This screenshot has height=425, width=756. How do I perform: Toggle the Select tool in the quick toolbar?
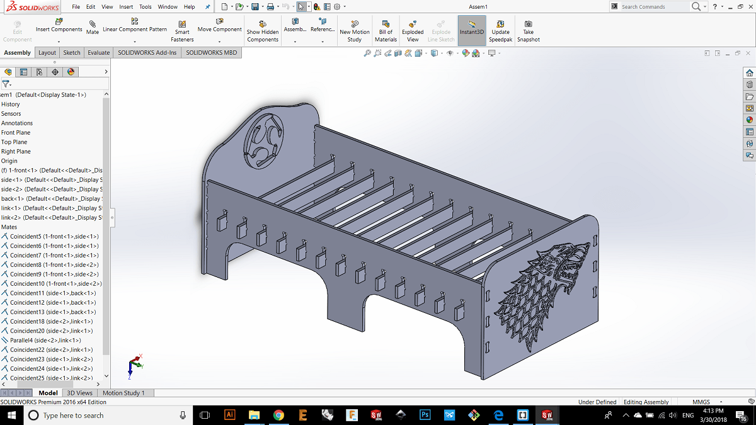tap(301, 6)
